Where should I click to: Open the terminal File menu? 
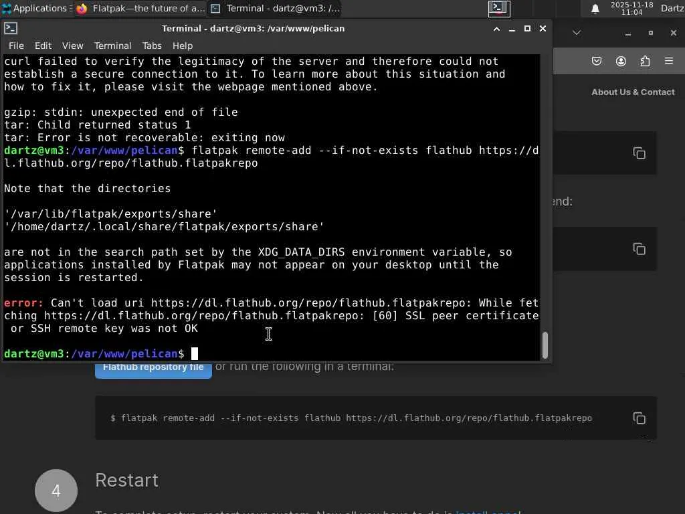tap(16, 46)
